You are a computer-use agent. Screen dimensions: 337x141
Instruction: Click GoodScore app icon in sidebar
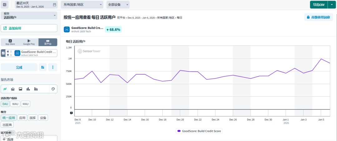click(17, 53)
